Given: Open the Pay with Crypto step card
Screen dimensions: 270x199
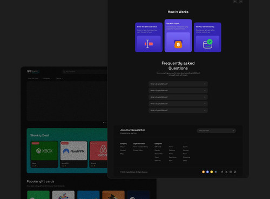Looking at the screenshot, I should click(178, 36).
